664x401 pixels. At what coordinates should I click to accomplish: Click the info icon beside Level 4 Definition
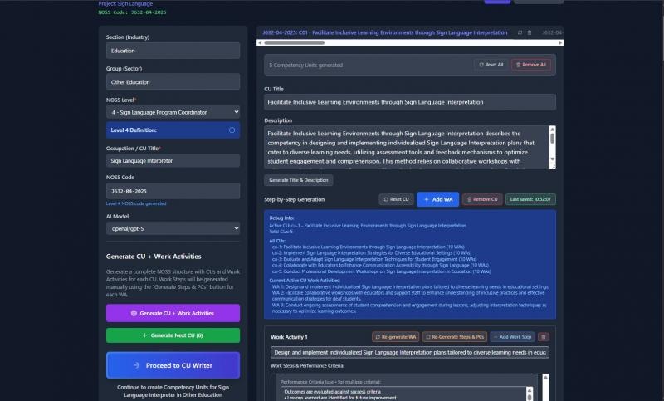pos(232,130)
